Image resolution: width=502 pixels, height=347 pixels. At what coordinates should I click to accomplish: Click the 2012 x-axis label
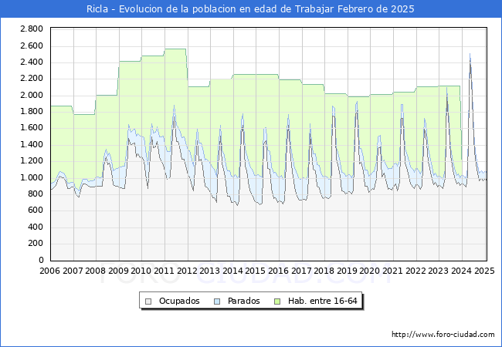click(187, 271)
